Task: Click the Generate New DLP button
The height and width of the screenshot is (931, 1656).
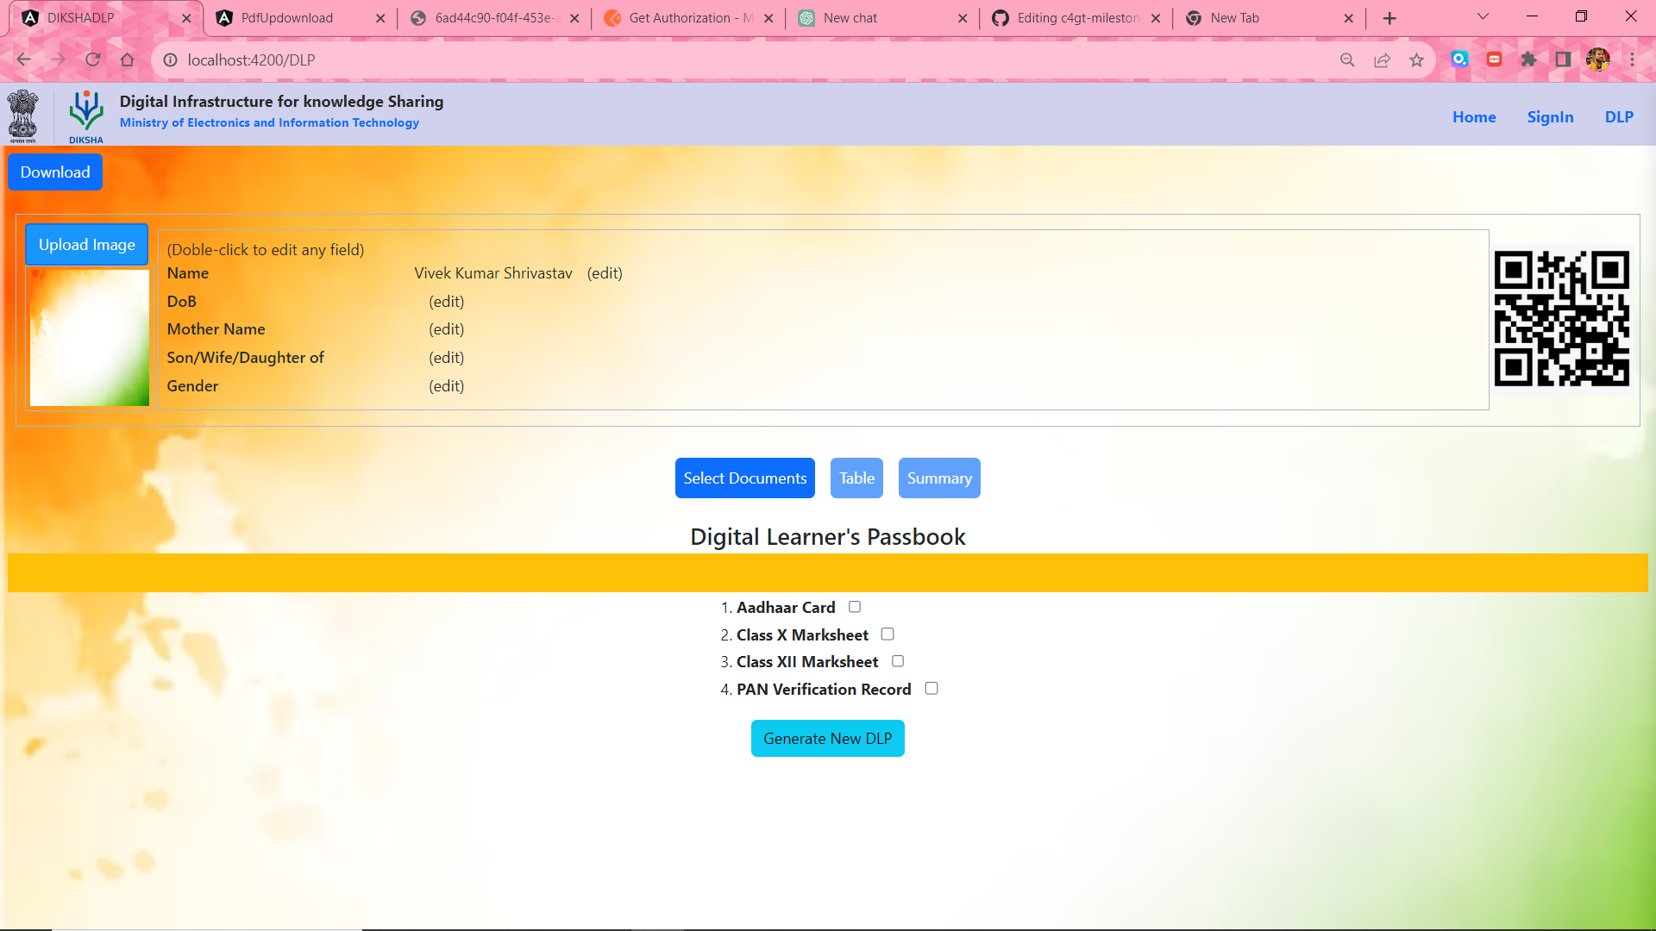Action: point(827,739)
